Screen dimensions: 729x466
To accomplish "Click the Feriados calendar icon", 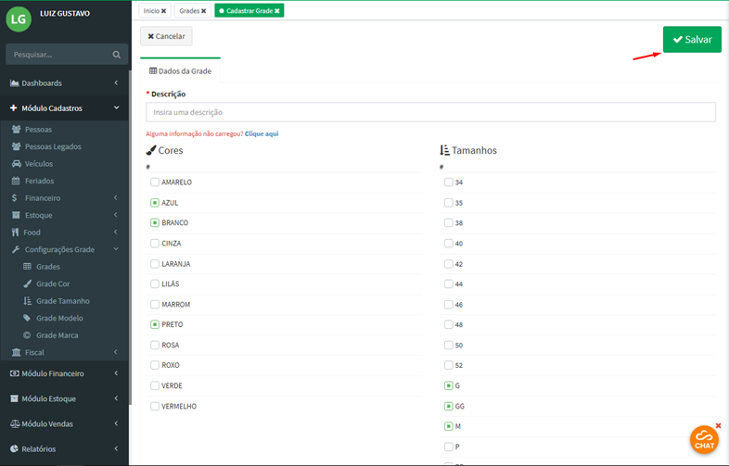I will (x=16, y=181).
